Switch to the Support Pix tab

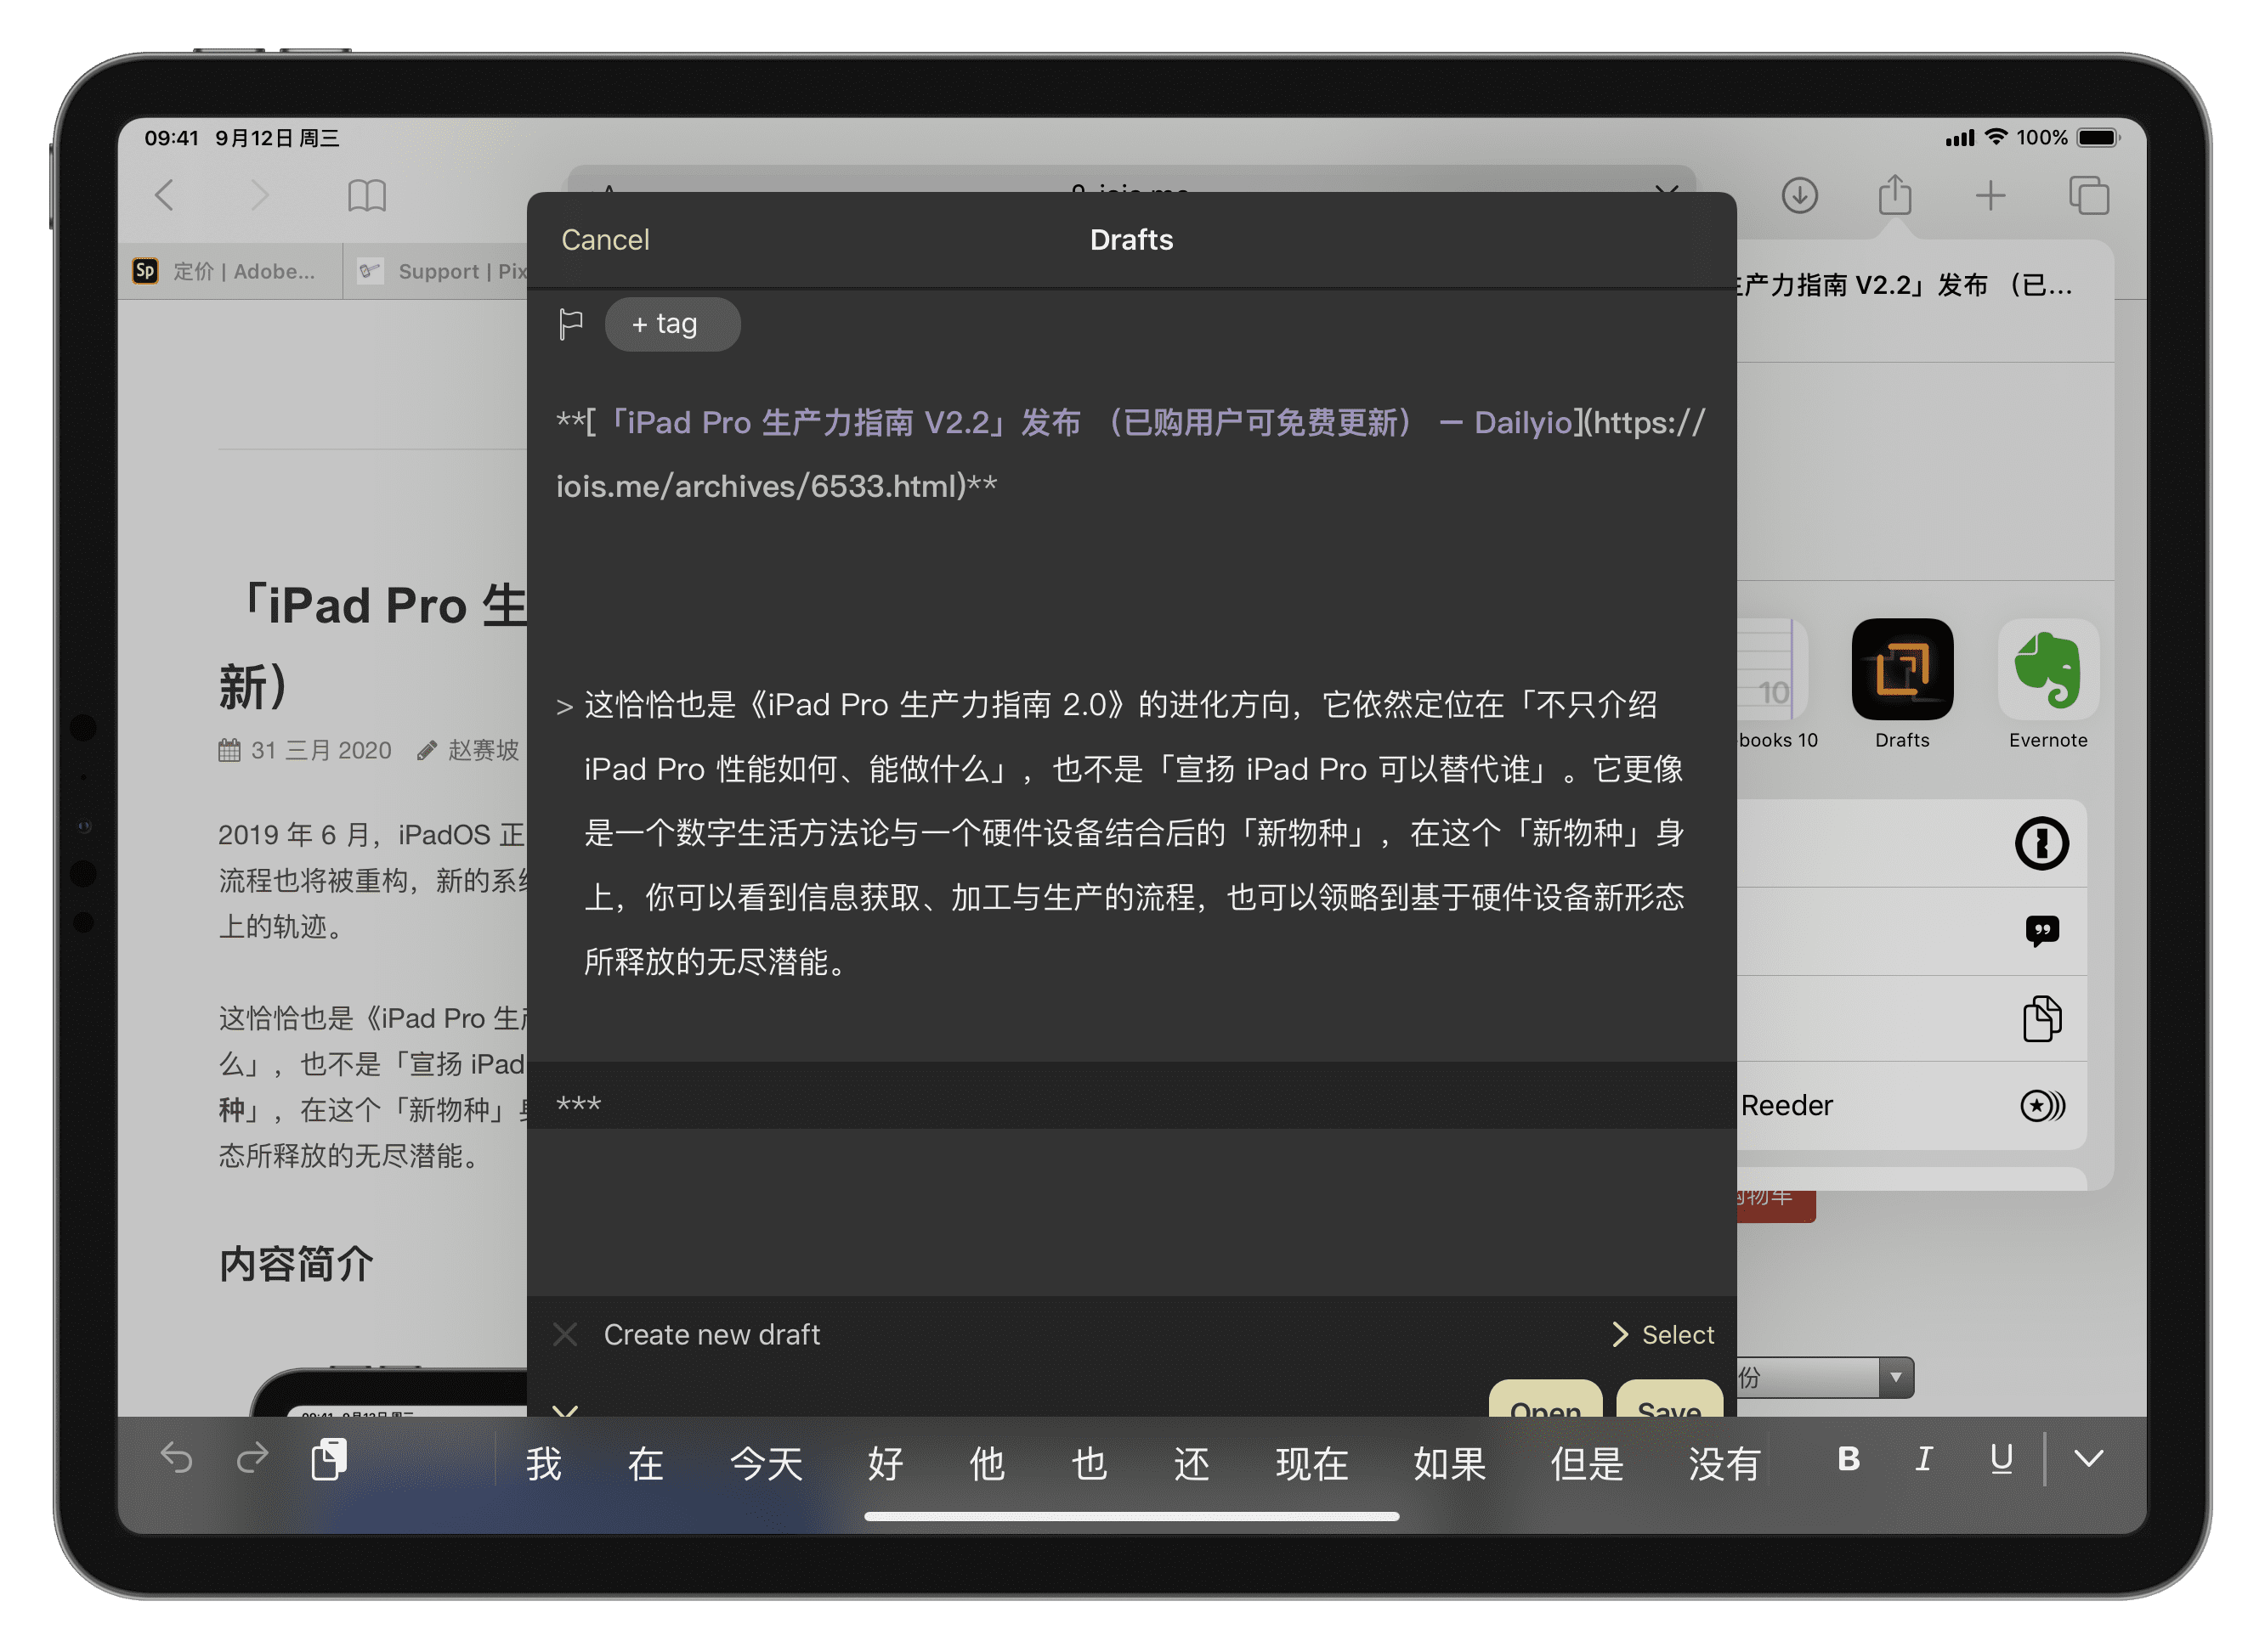450,271
